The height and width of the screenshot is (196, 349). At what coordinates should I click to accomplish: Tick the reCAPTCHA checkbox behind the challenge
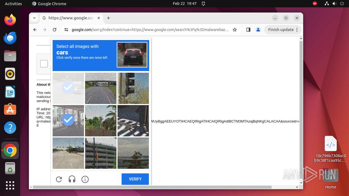coord(44,64)
